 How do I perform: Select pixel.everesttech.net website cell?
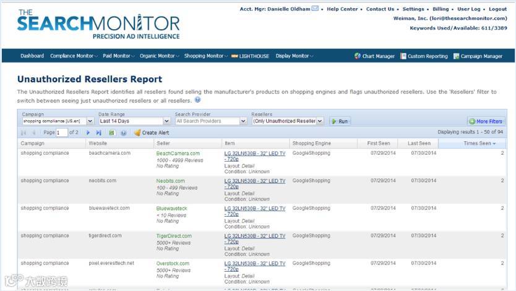point(111,263)
